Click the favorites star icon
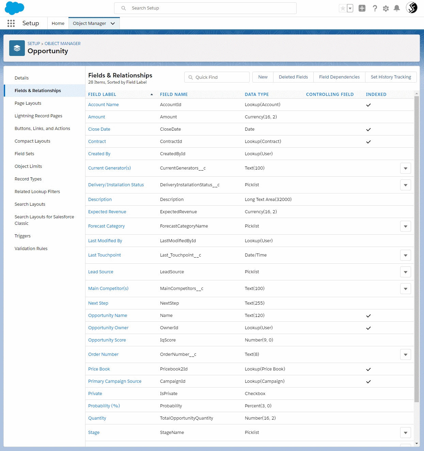424x451 pixels. [x=343, y=8]
